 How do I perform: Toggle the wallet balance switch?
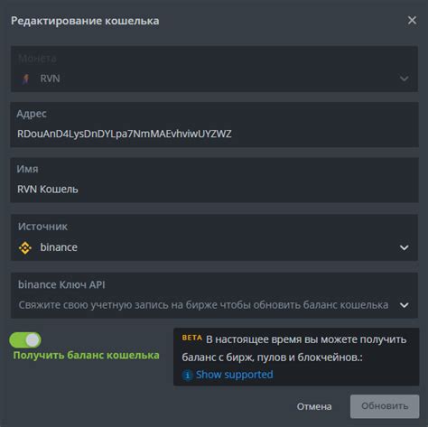click(25, 340)
